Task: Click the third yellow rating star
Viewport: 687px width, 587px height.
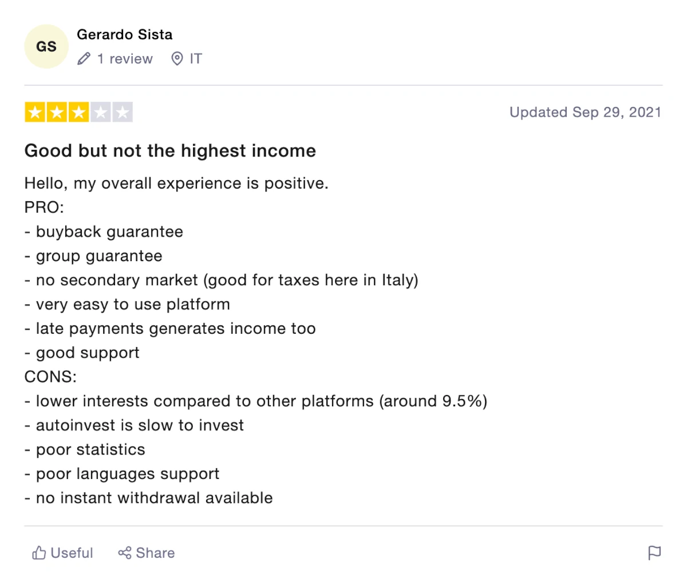Action: pos(78,113)
